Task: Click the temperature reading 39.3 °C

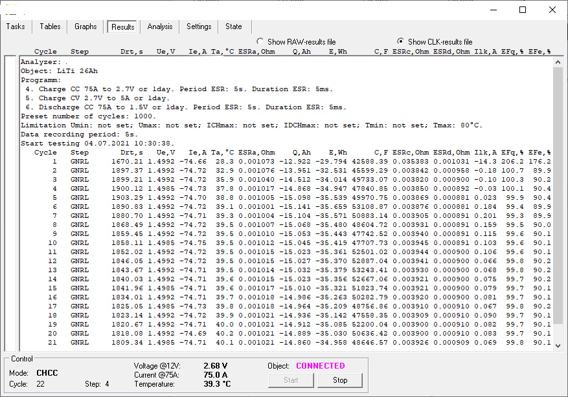Action: pos(217,384)
